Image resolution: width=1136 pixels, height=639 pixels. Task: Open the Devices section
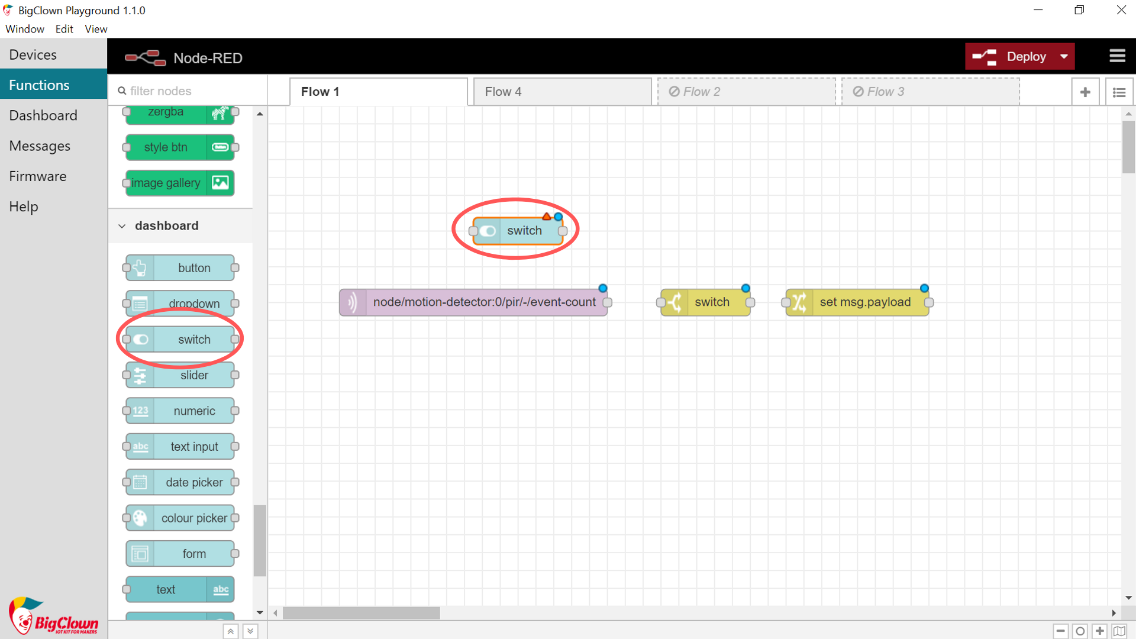click(x=53, y=54)
